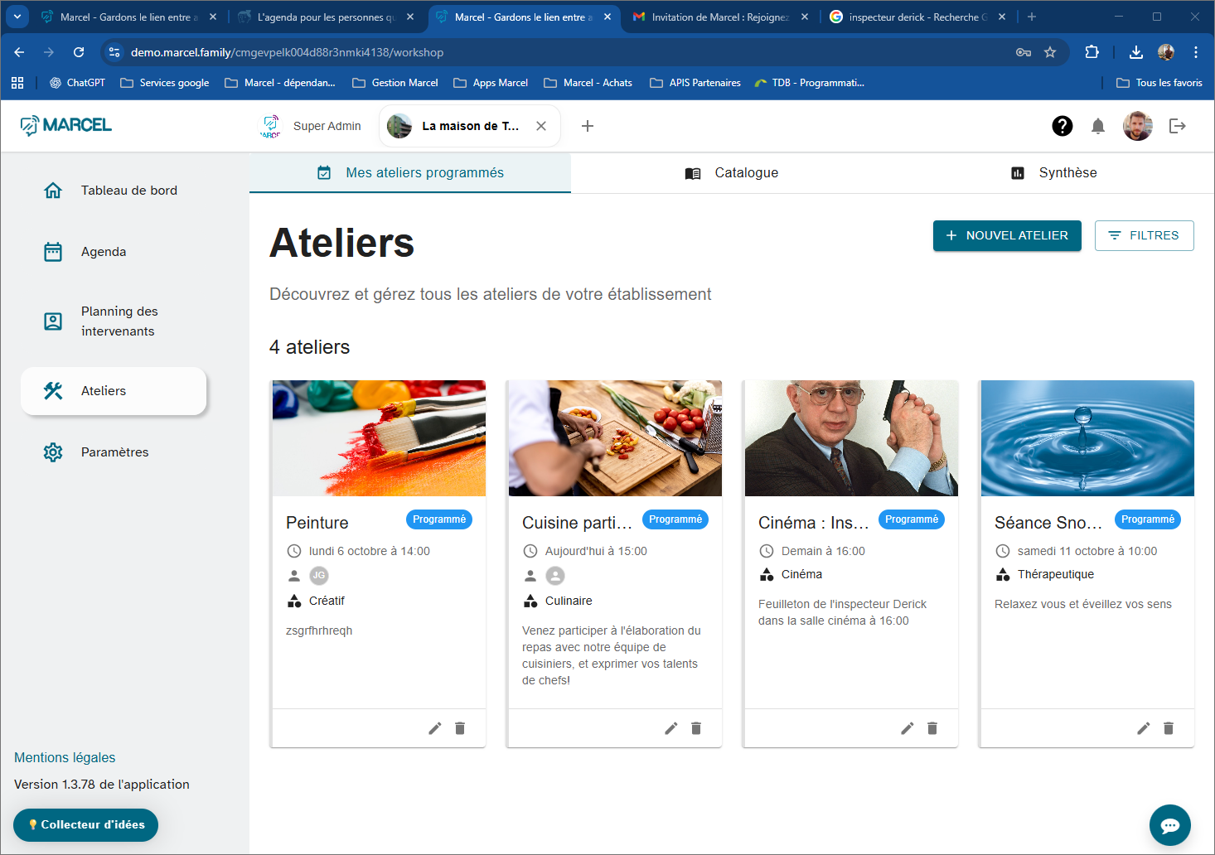Edit the Séance Sno... workshop with pencil
This screenshot has height=855, width=1215.
point(1144,728)
